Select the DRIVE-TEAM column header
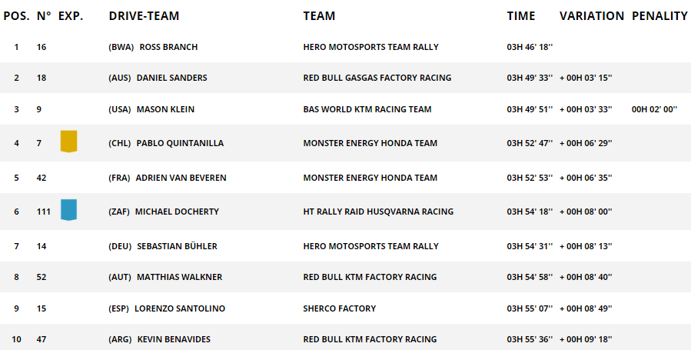 144,16
